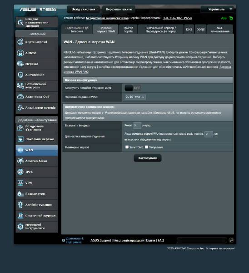This screenshot has height=273, width=249.
Task: Check the Пінгування checkbox
Action: coord(147,147)
